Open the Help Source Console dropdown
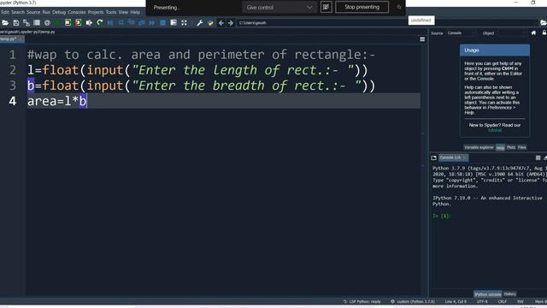The height and width of the screenshot is (308, 547). click(461, 33)
